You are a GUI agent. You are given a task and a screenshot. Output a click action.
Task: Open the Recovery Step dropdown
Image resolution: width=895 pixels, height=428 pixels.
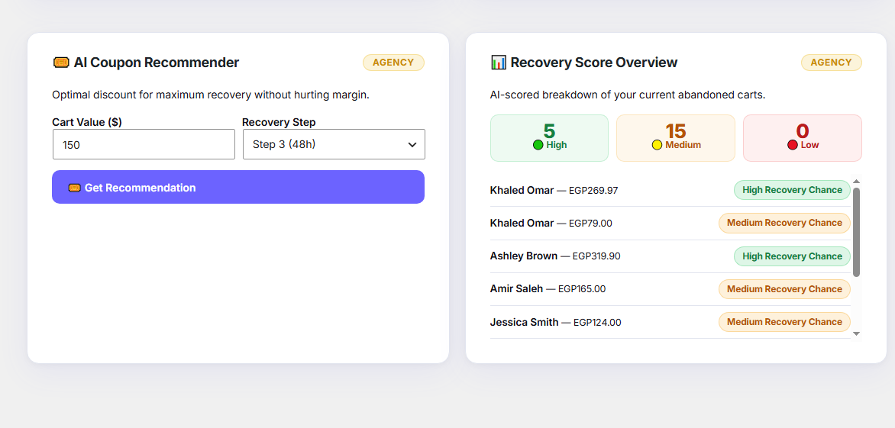334,144
